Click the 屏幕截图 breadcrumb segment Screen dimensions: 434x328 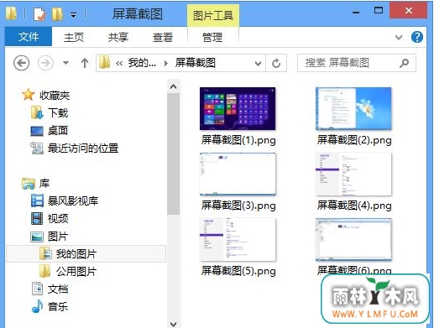pyautogui.click(x=196, y=63)
